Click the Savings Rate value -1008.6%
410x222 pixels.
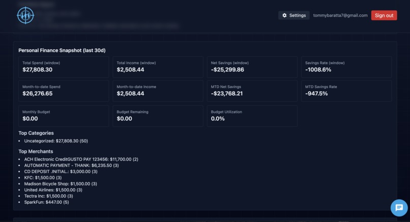click(x=318, y=69)
